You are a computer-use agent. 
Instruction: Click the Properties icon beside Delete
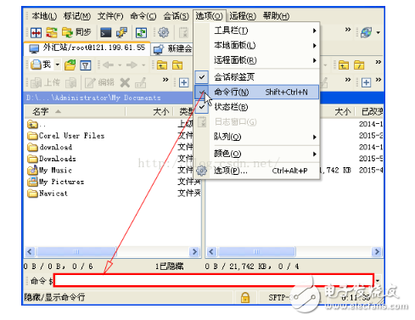[141, 83]
